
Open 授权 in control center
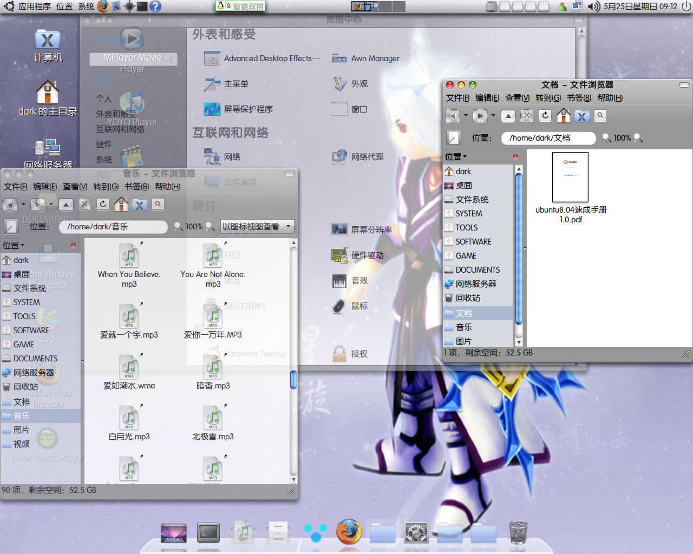tap(350, 354)
